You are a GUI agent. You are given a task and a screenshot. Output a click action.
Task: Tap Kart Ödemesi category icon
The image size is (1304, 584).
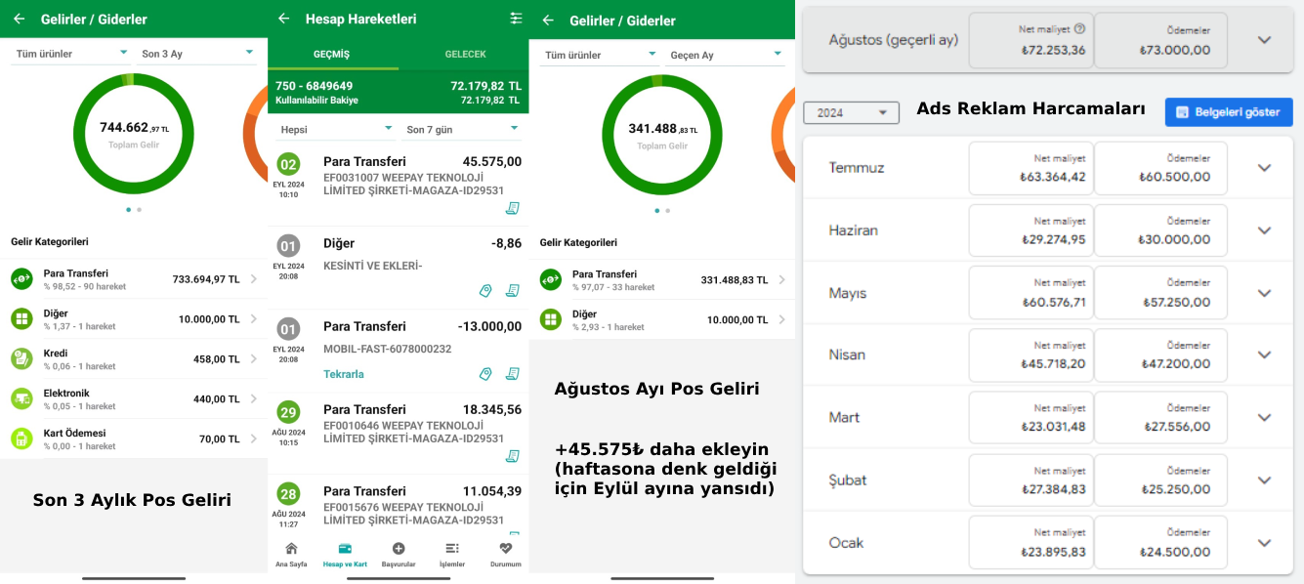tap(21, 438)
